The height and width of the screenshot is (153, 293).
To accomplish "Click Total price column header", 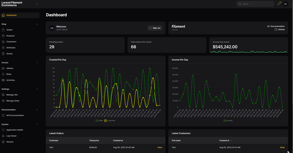I will point(94,140).
